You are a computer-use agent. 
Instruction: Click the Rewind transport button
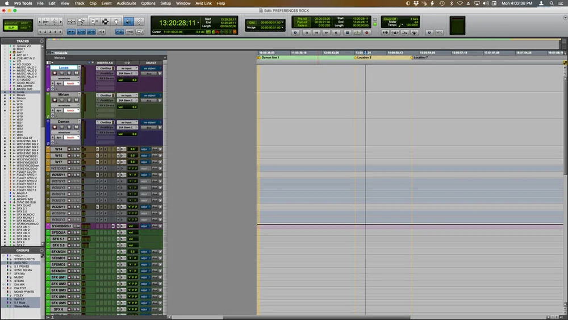(316, 32)
